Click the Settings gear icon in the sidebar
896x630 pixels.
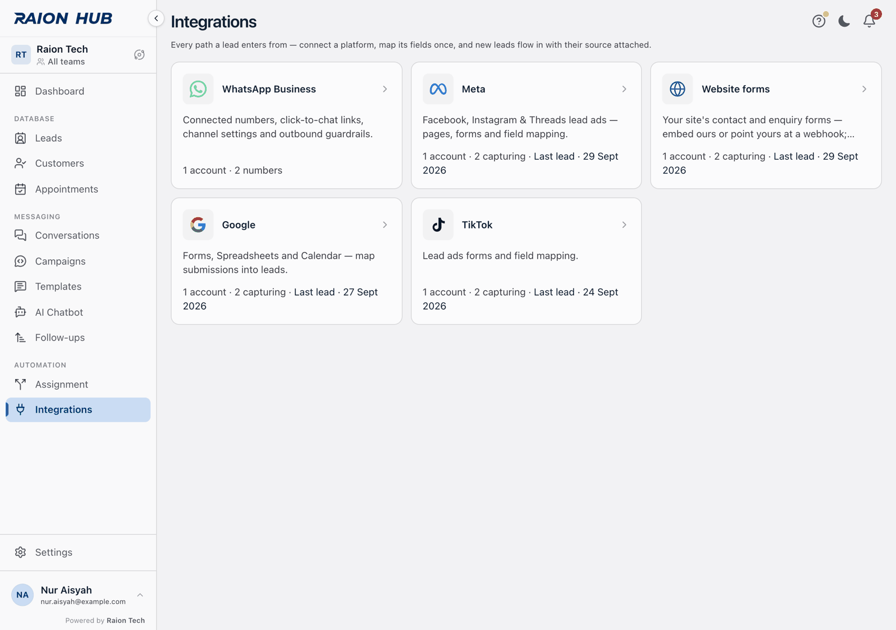[x=21, y=552]
